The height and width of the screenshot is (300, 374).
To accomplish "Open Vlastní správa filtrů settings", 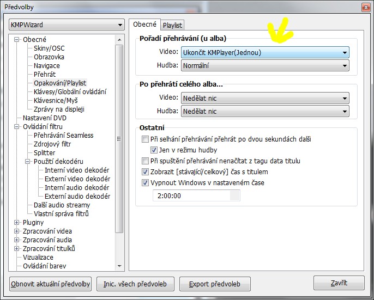I will tap(61, 214).
